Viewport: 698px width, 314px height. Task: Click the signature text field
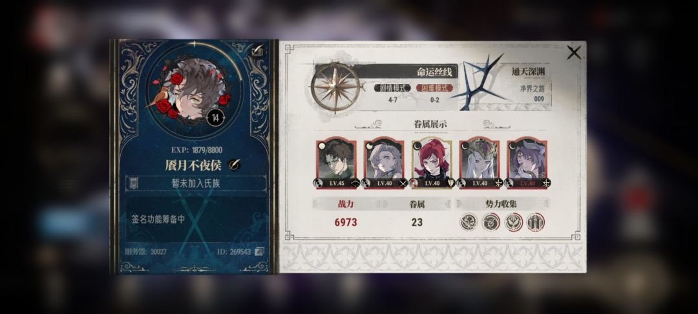coord(196,219)
